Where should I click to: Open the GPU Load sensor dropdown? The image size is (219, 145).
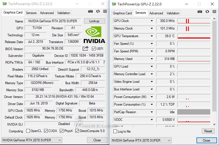[152, 66]
